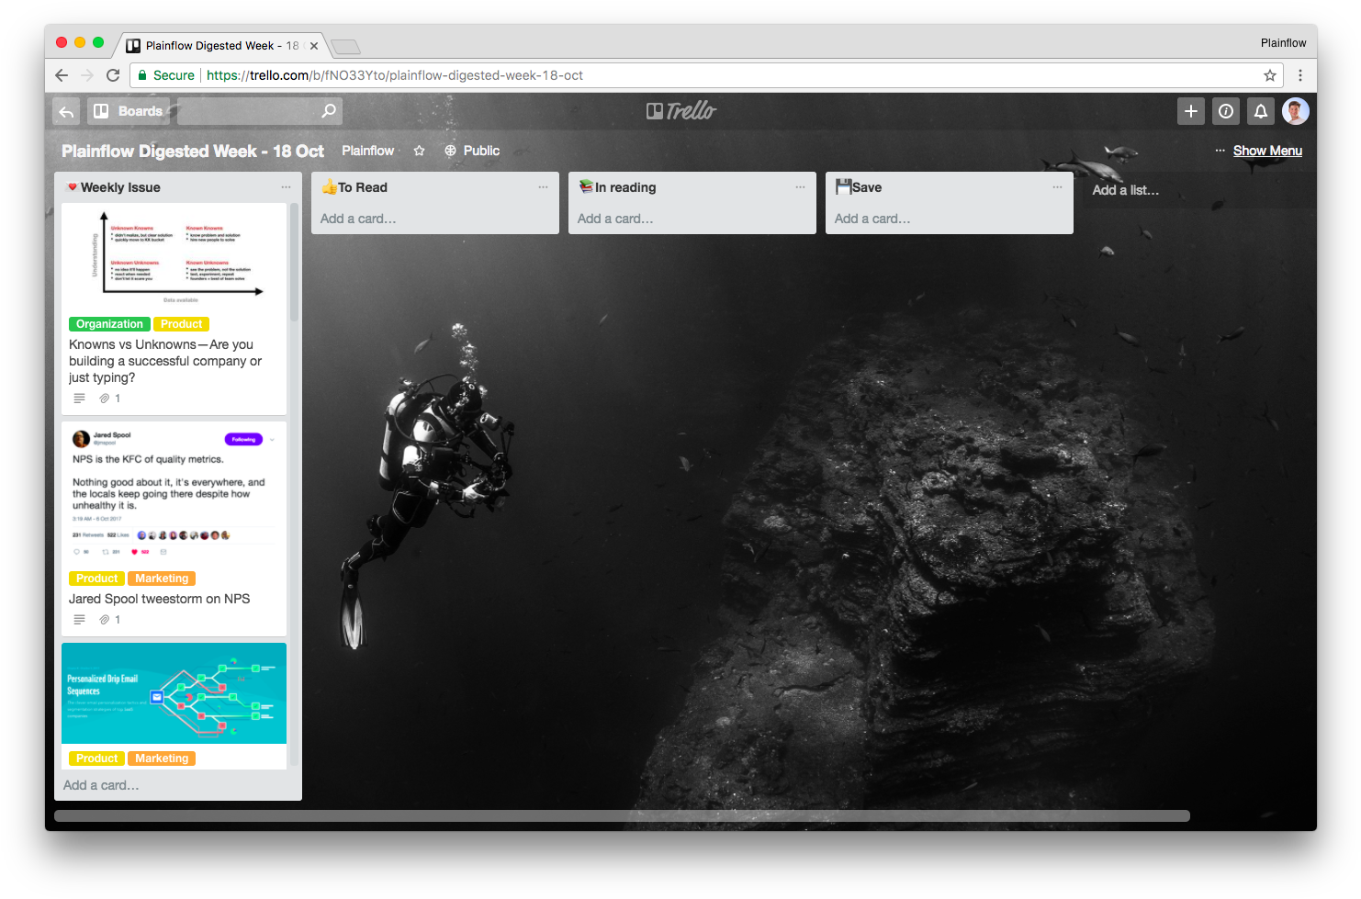Open the To Read list actions menu
The height and width of the screenshot is (899, 1361).
[543, 186]
